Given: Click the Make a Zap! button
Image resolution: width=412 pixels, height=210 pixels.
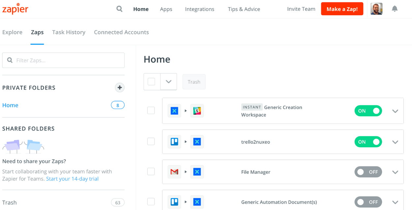Looking at the screenshot, I should point(342,9).
